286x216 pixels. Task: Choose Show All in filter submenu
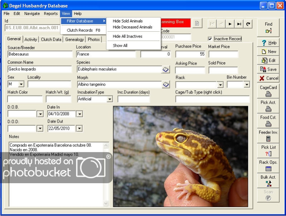[x=120, y=46]
